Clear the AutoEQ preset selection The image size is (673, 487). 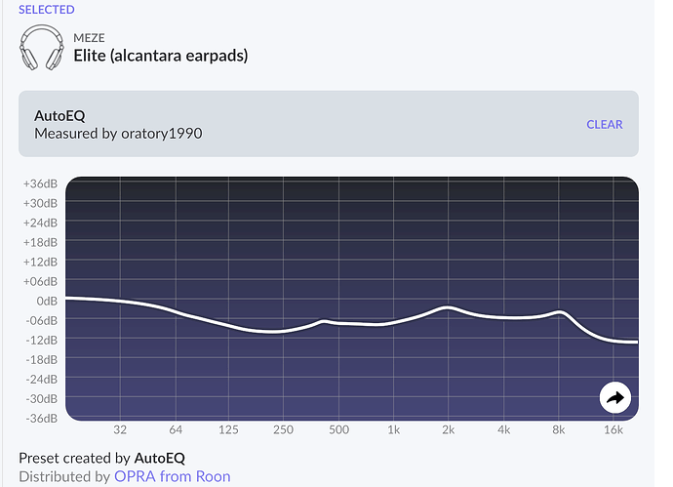click(604, 124)
